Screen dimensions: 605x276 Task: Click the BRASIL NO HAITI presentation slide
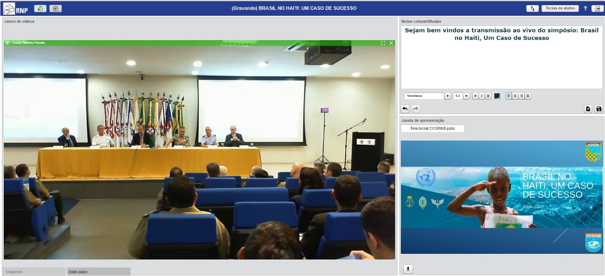click(501, 197)
